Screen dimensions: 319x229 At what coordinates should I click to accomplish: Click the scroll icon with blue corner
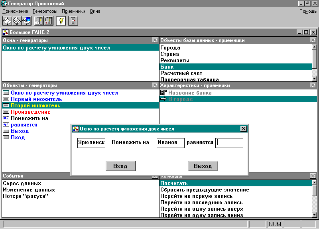click(x=27, y=21)
